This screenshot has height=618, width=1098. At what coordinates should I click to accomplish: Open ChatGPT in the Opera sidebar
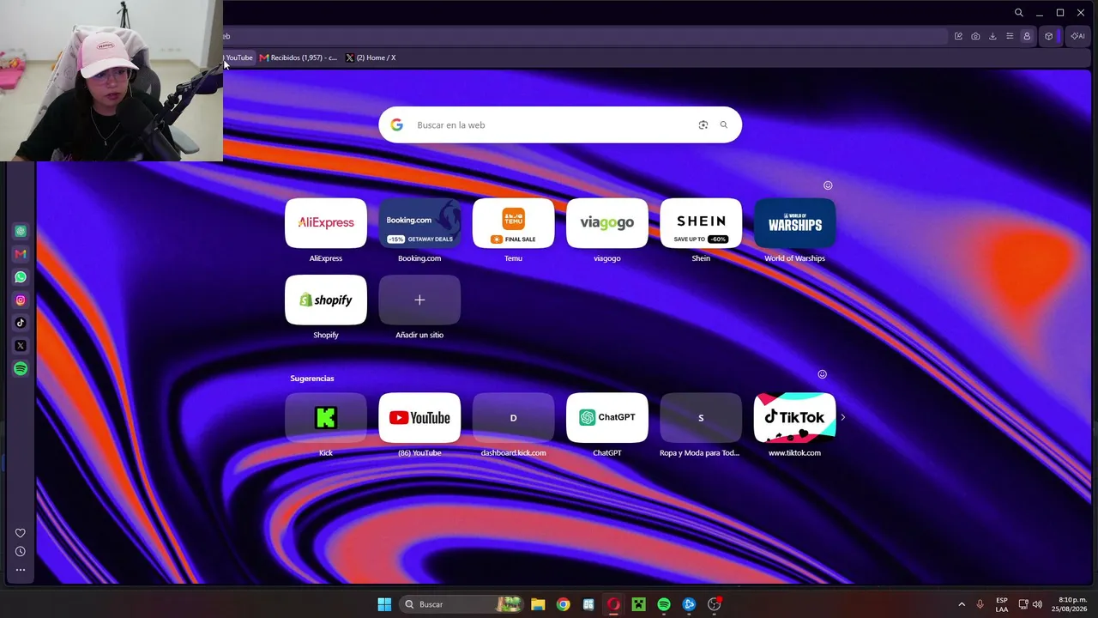point(21,231)
